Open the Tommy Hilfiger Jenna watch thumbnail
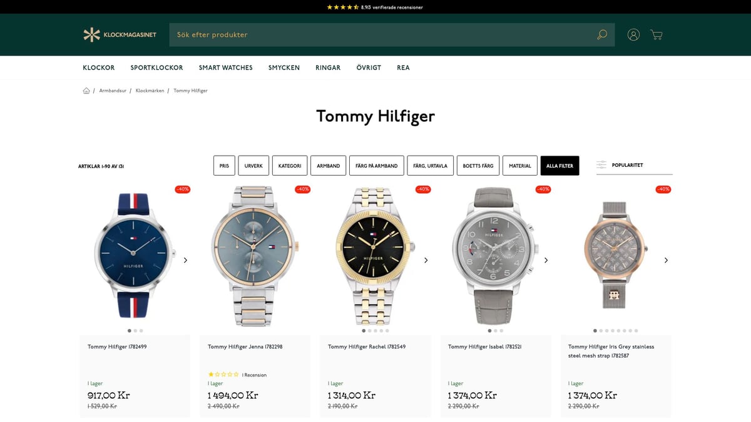Image resolution: width=751 pixels, height=422 pixels. coord(255,256)
